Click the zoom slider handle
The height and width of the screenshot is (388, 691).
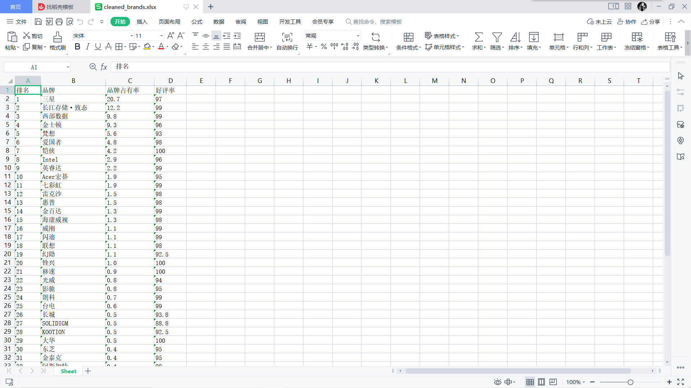[630, 382]
